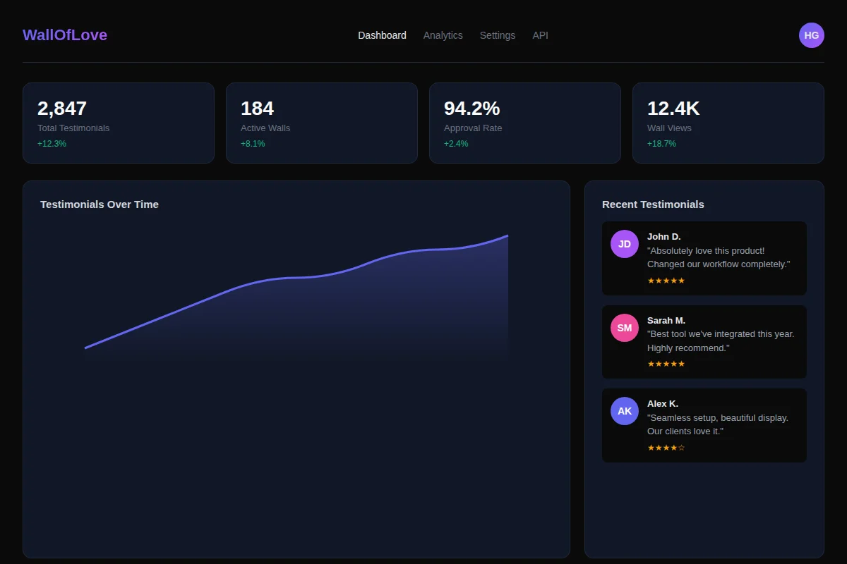Click the Recent Testimonials panel header
This screenshot has height=564, width=847.
pyautogui.click(x=653, y=204)
